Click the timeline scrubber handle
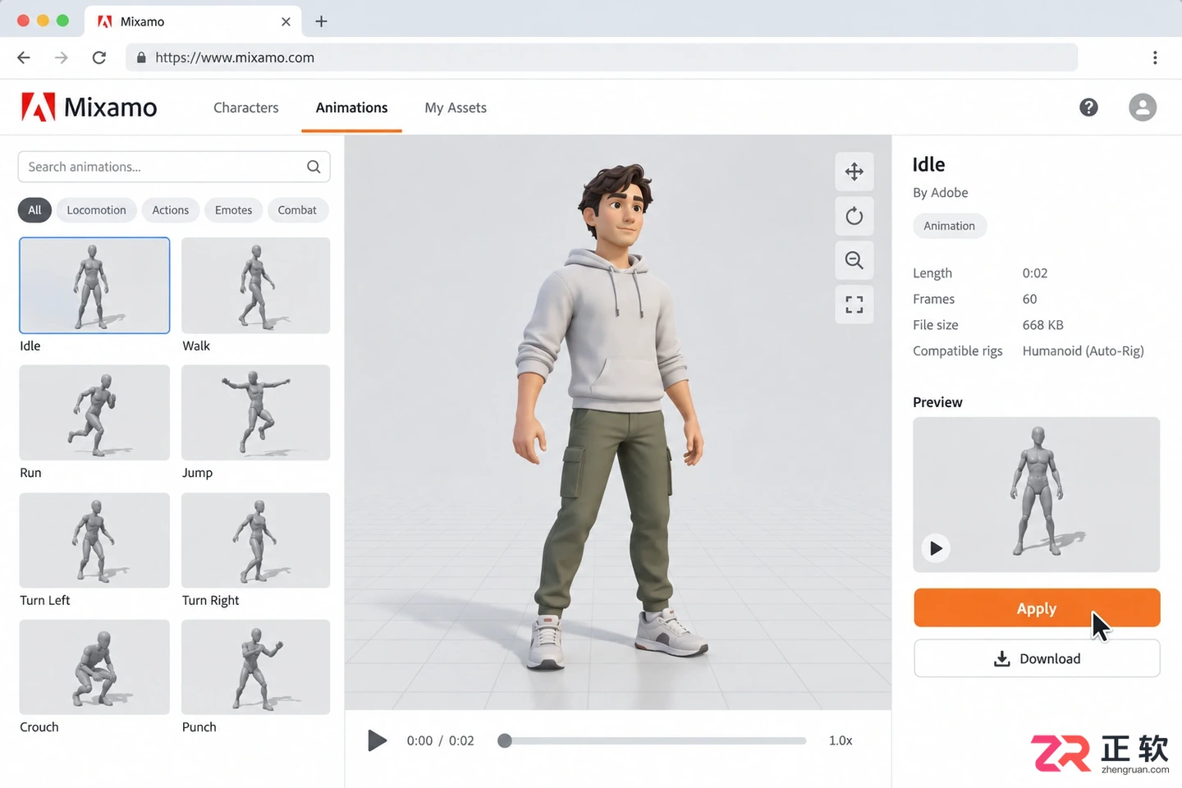1182x788 pixels. [x=505, y=740]
